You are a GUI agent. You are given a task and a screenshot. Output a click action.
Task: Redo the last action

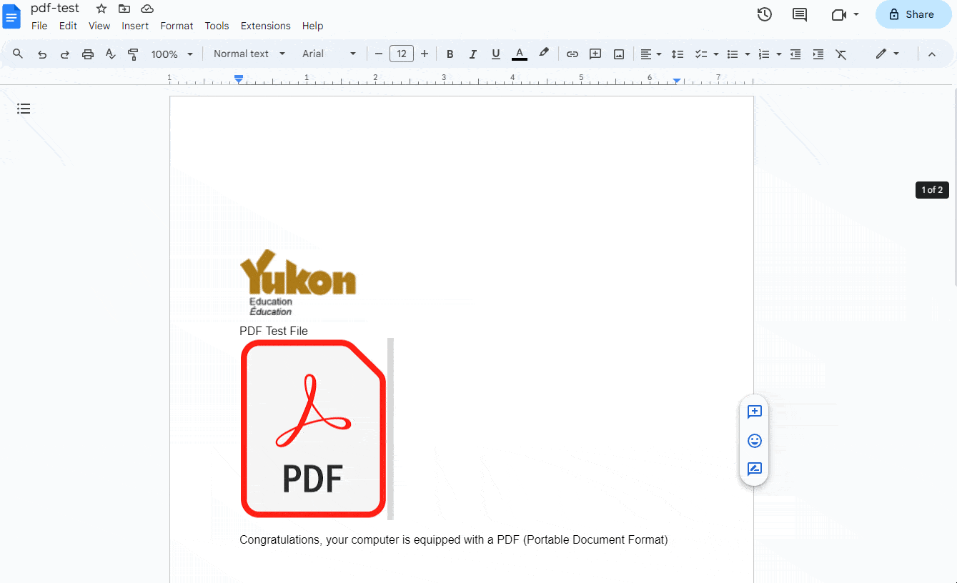tap(65, 54)
